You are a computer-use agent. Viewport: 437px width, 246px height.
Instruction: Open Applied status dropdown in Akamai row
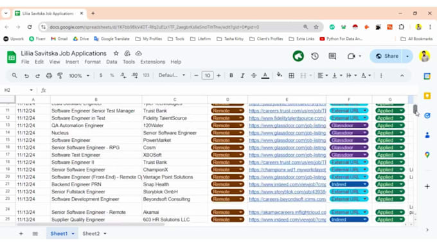coord(390,213)
